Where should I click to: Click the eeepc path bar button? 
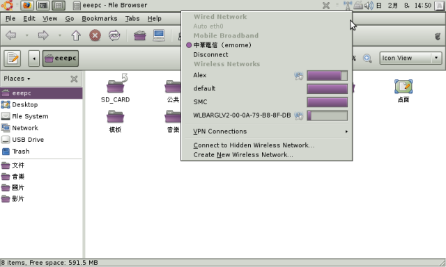(61, 58)
